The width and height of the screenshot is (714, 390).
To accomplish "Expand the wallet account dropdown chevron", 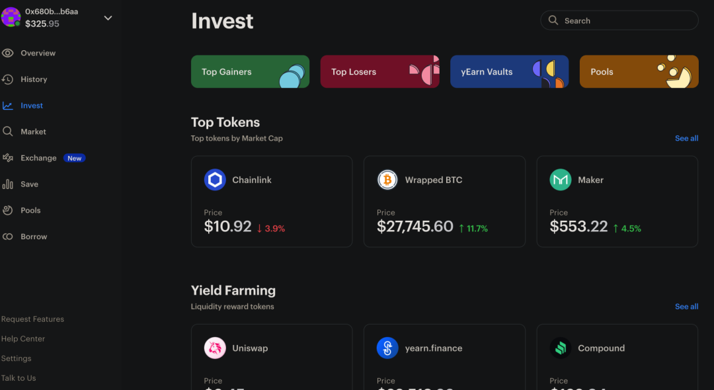I will point(108,18).
